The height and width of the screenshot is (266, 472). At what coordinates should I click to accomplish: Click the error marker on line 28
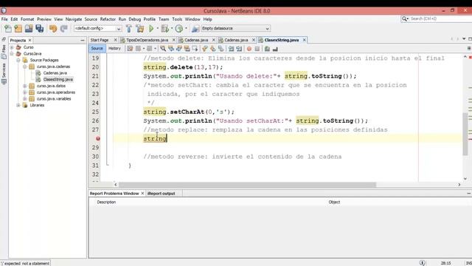coord(98,138)
